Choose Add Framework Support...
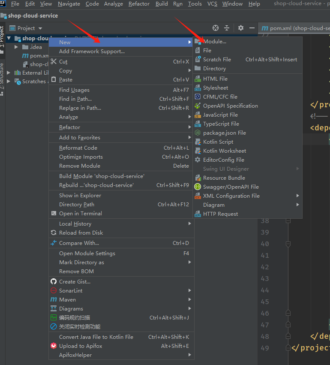The height and width of the screenshot is (365, 330). 121,51
